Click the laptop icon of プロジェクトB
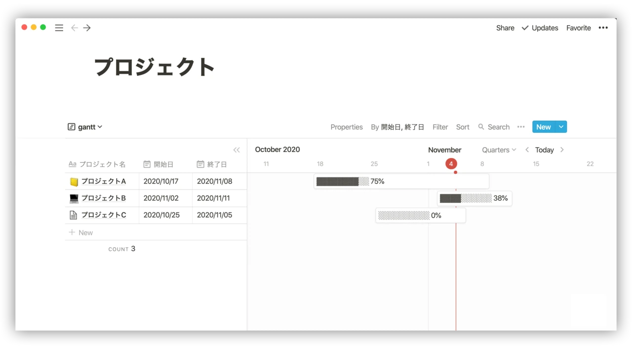 click(x=74, y=198)
